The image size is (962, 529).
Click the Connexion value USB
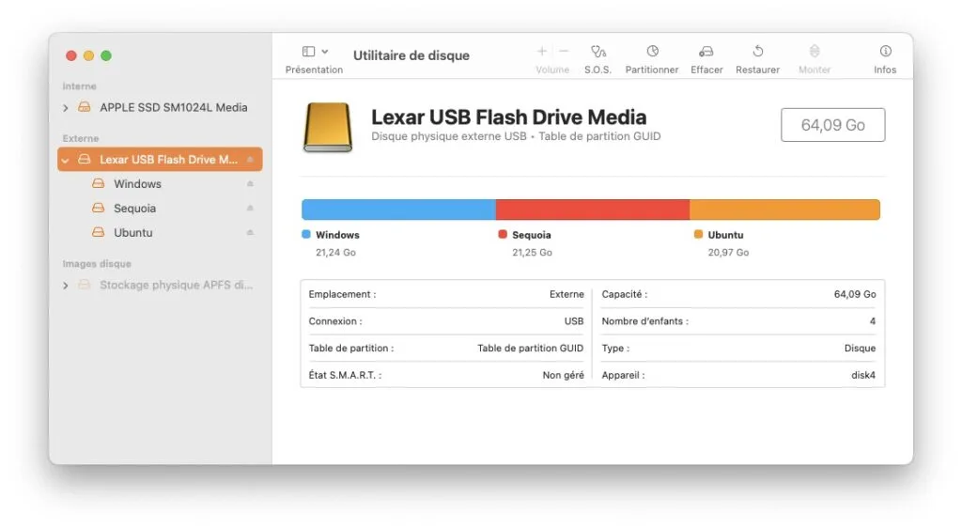click(x=574, y=321)
